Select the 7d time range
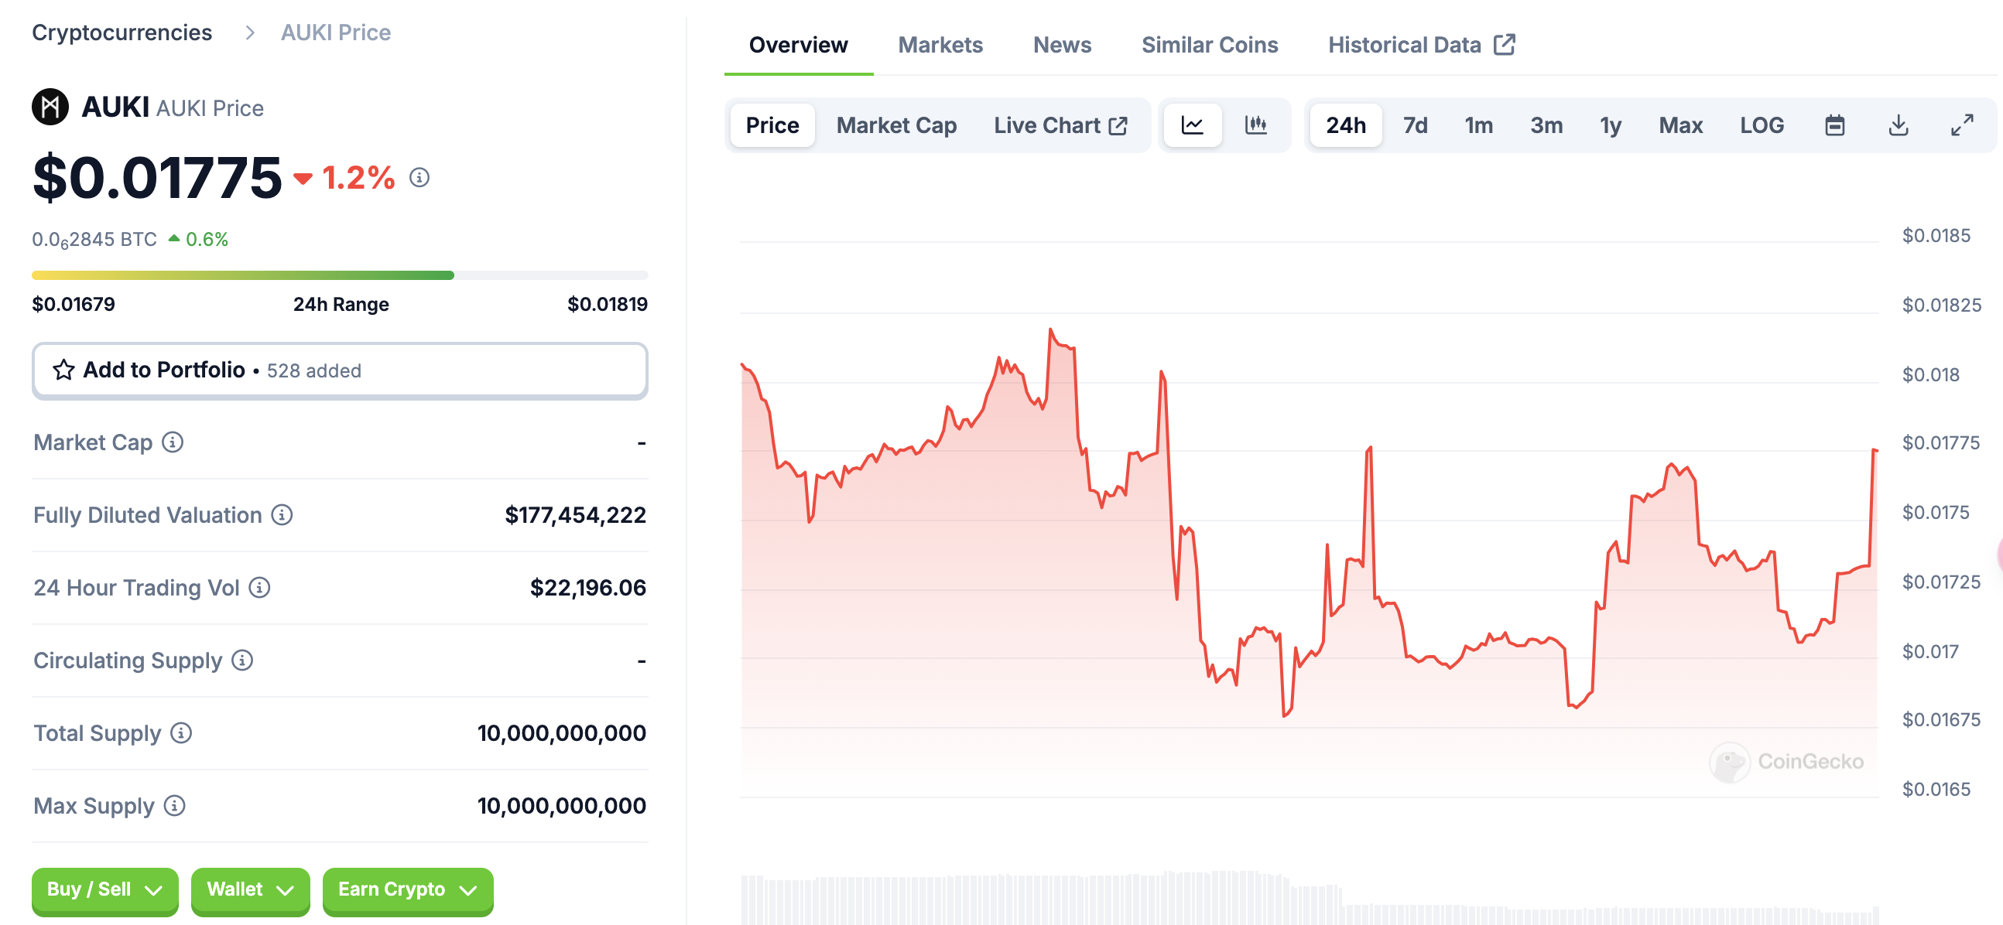Viewport: 2003px width, 925px height. [x=1414, y=125]
